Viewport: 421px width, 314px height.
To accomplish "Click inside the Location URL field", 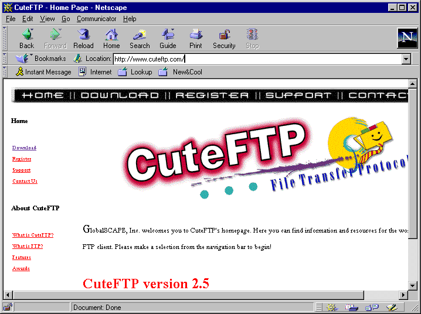I will pos(258,59).
